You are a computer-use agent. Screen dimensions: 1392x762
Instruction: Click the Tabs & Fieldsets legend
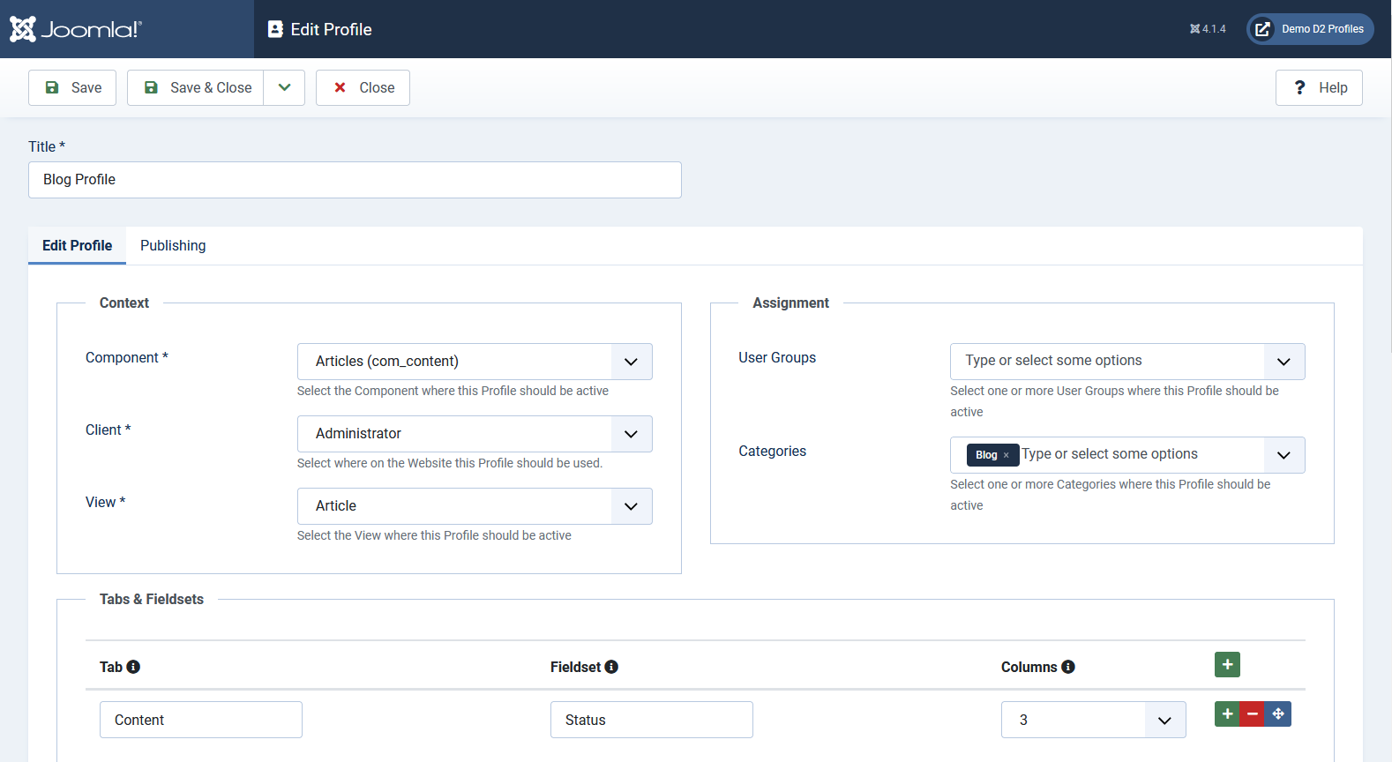click(x=152, y=599)
